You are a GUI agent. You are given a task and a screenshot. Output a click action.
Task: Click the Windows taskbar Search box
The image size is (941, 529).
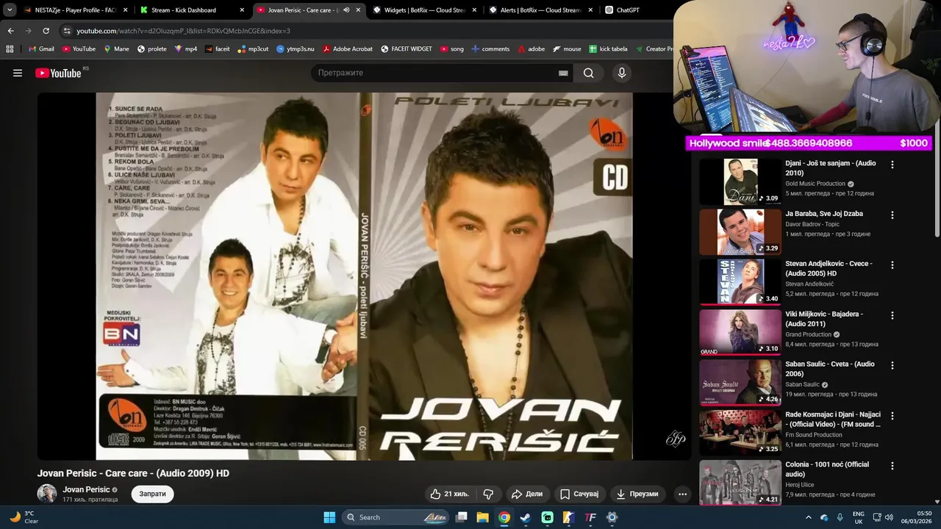396,517
